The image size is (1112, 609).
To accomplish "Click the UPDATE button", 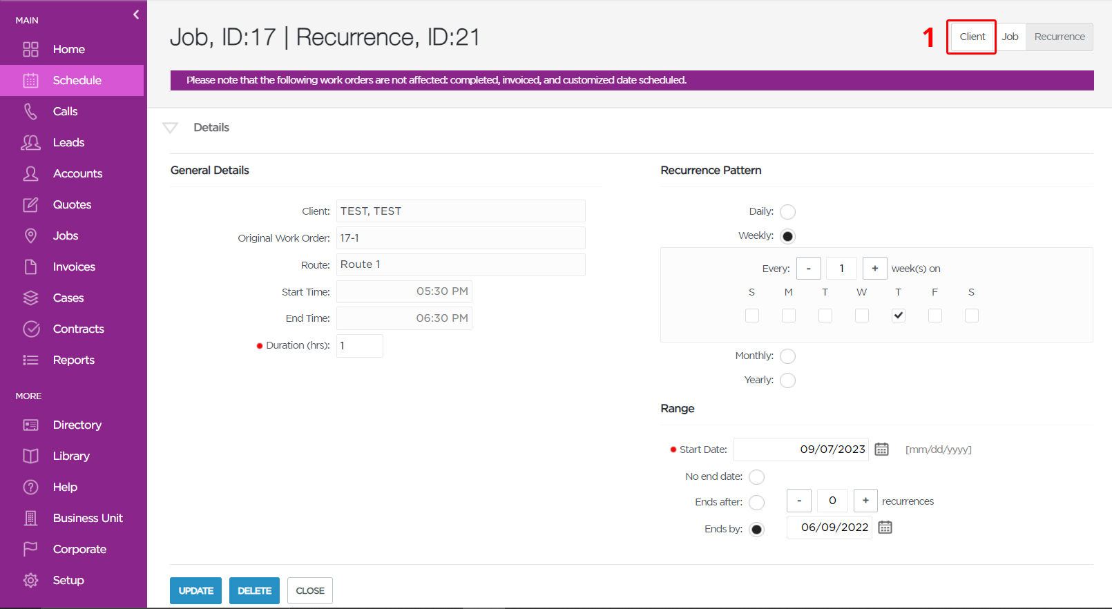I will point(196,591).
